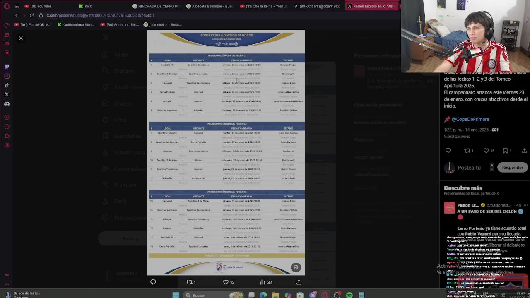This screenshot has height=298, width=530.
Task: Switch to the YouTube tab
Action: click(x=38, y=6)
